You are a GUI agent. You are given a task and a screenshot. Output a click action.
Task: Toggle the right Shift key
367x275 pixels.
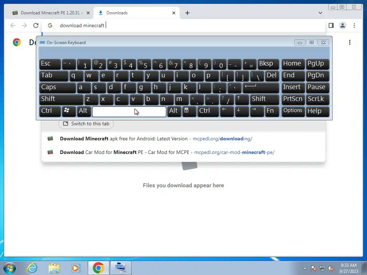264,100
